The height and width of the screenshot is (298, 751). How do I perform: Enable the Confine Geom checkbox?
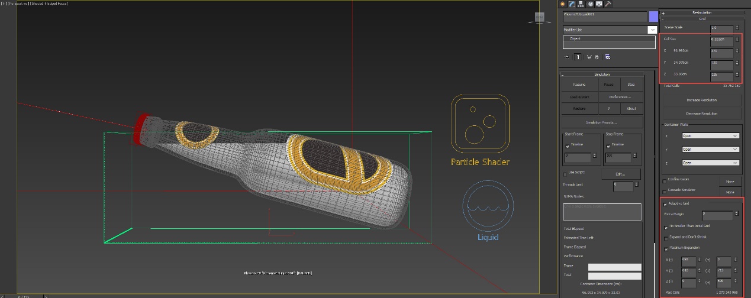[x=665, y=182]
